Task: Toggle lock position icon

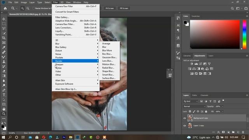Action: tap(198, 112)
